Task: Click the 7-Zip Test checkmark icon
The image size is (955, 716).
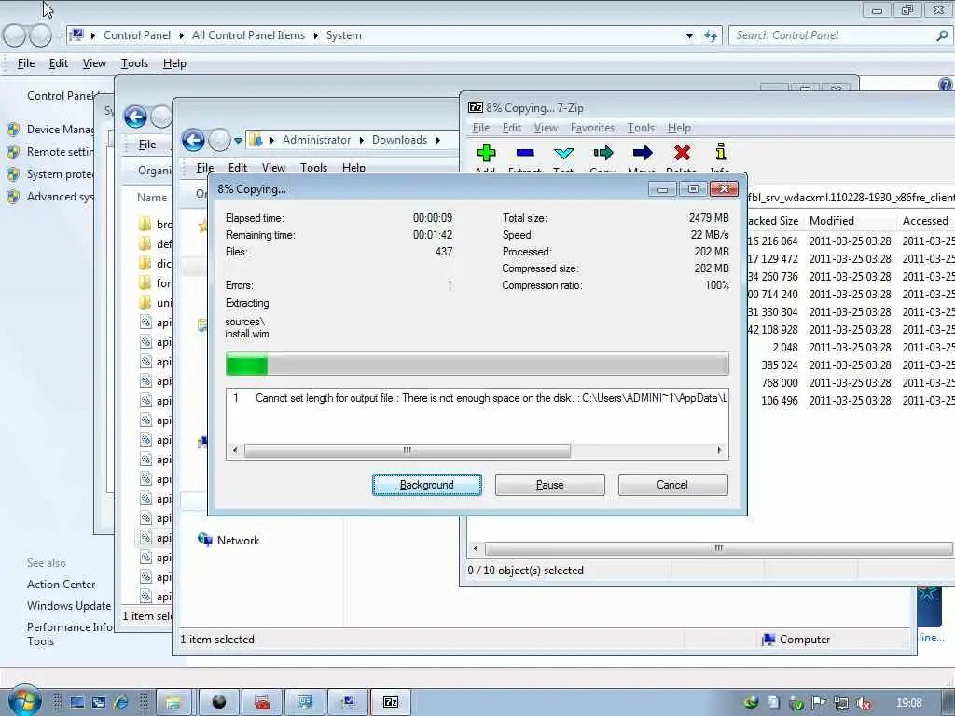Action: tap(564, 152)
